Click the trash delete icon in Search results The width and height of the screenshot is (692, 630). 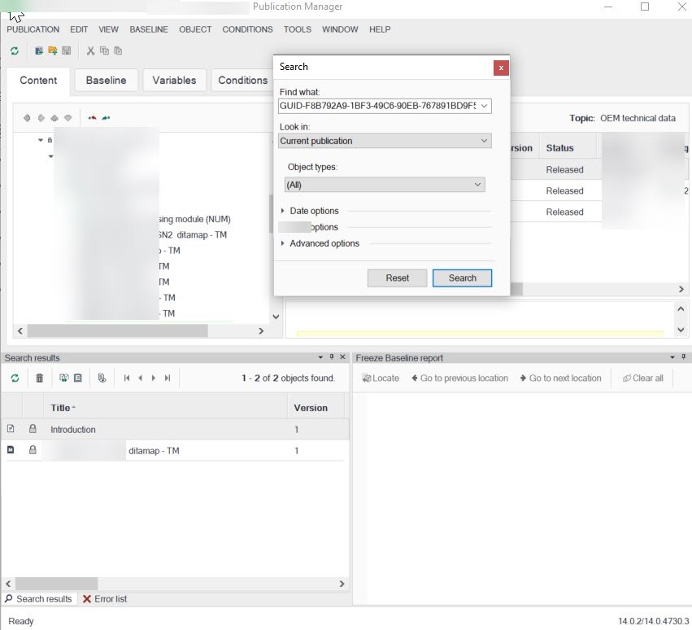click(x=37, y=376)
